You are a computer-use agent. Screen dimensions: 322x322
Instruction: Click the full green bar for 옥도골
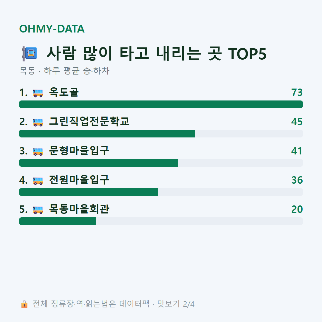point(161,104)
